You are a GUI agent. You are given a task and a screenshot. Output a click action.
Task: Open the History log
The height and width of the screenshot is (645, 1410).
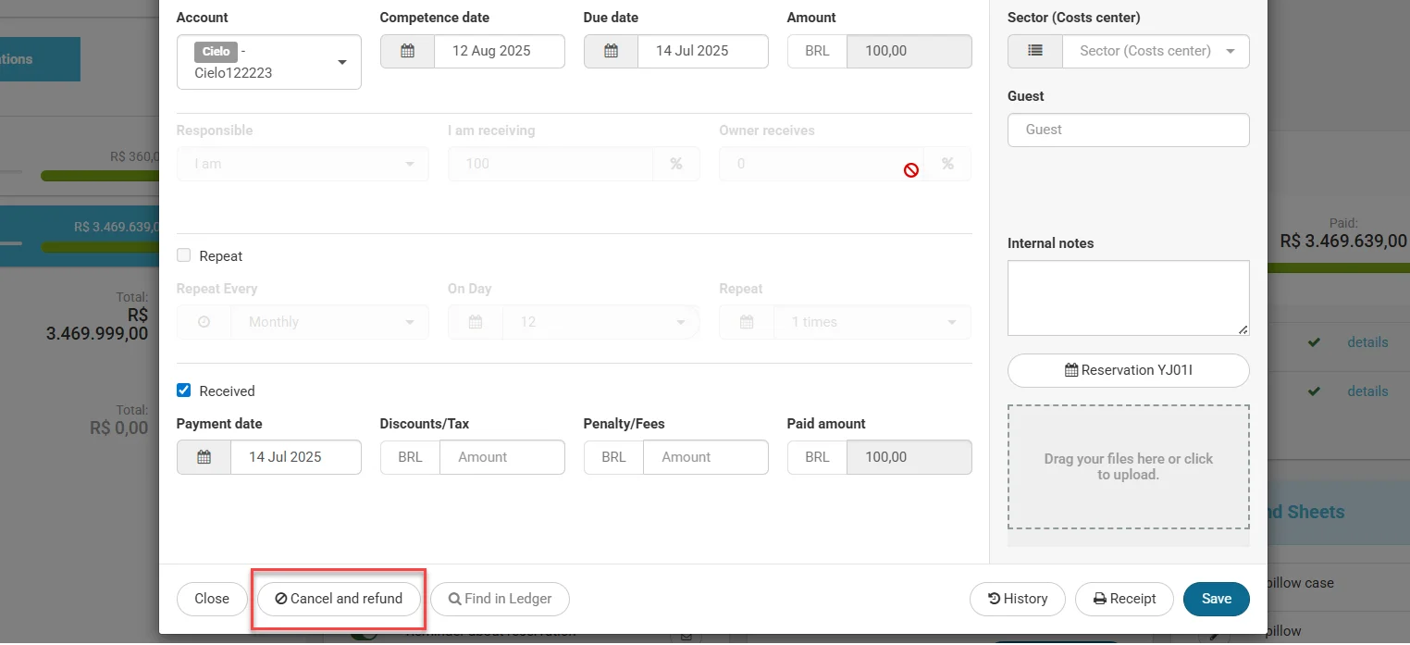point(1017,599)
